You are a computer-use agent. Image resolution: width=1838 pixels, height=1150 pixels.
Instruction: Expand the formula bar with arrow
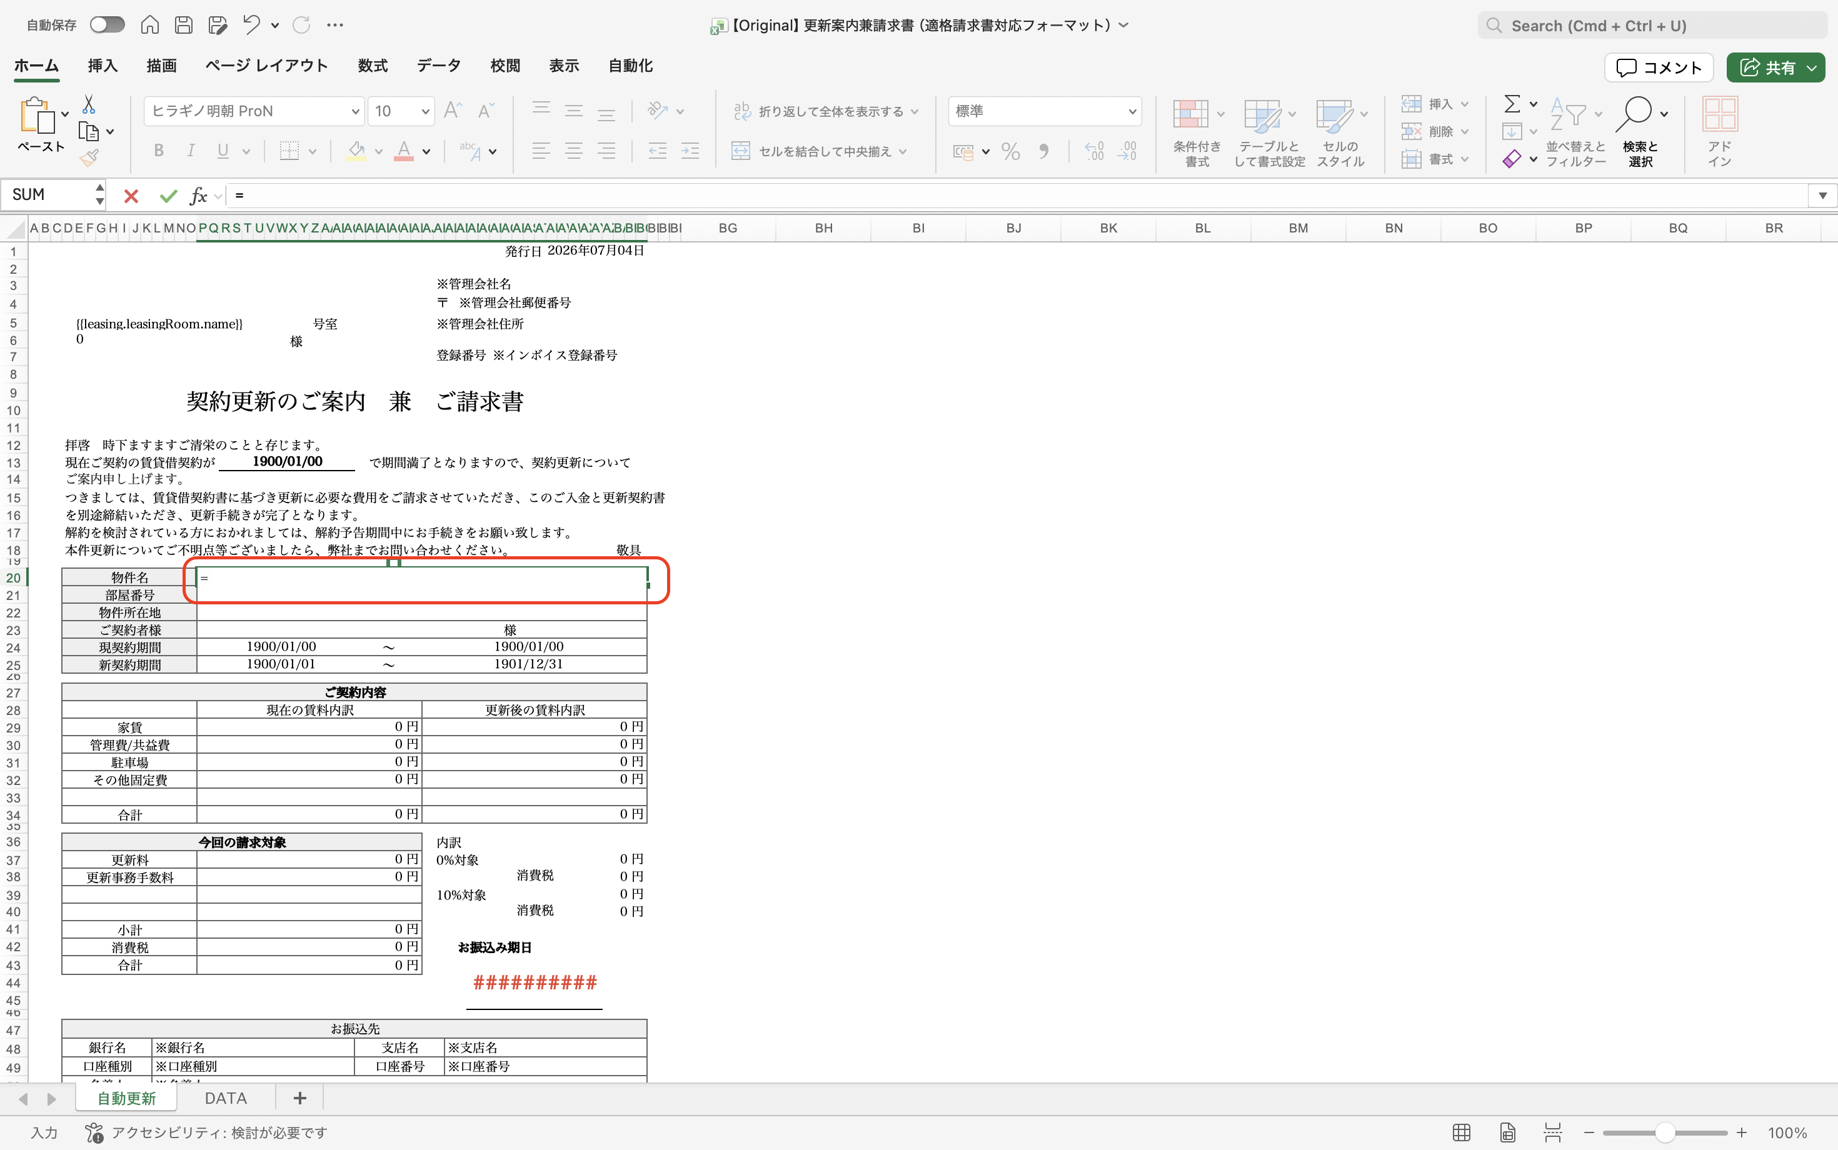point(1823,196)
